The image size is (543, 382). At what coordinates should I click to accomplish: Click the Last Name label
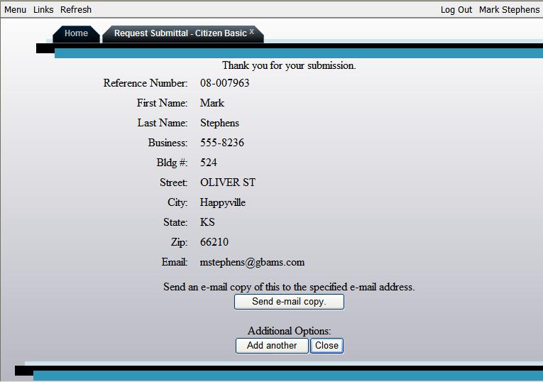coord(163,123)
